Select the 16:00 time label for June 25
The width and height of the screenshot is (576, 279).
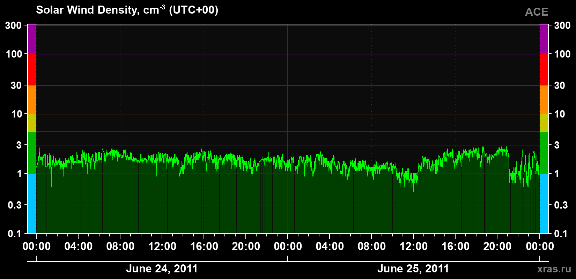point(455,247)
